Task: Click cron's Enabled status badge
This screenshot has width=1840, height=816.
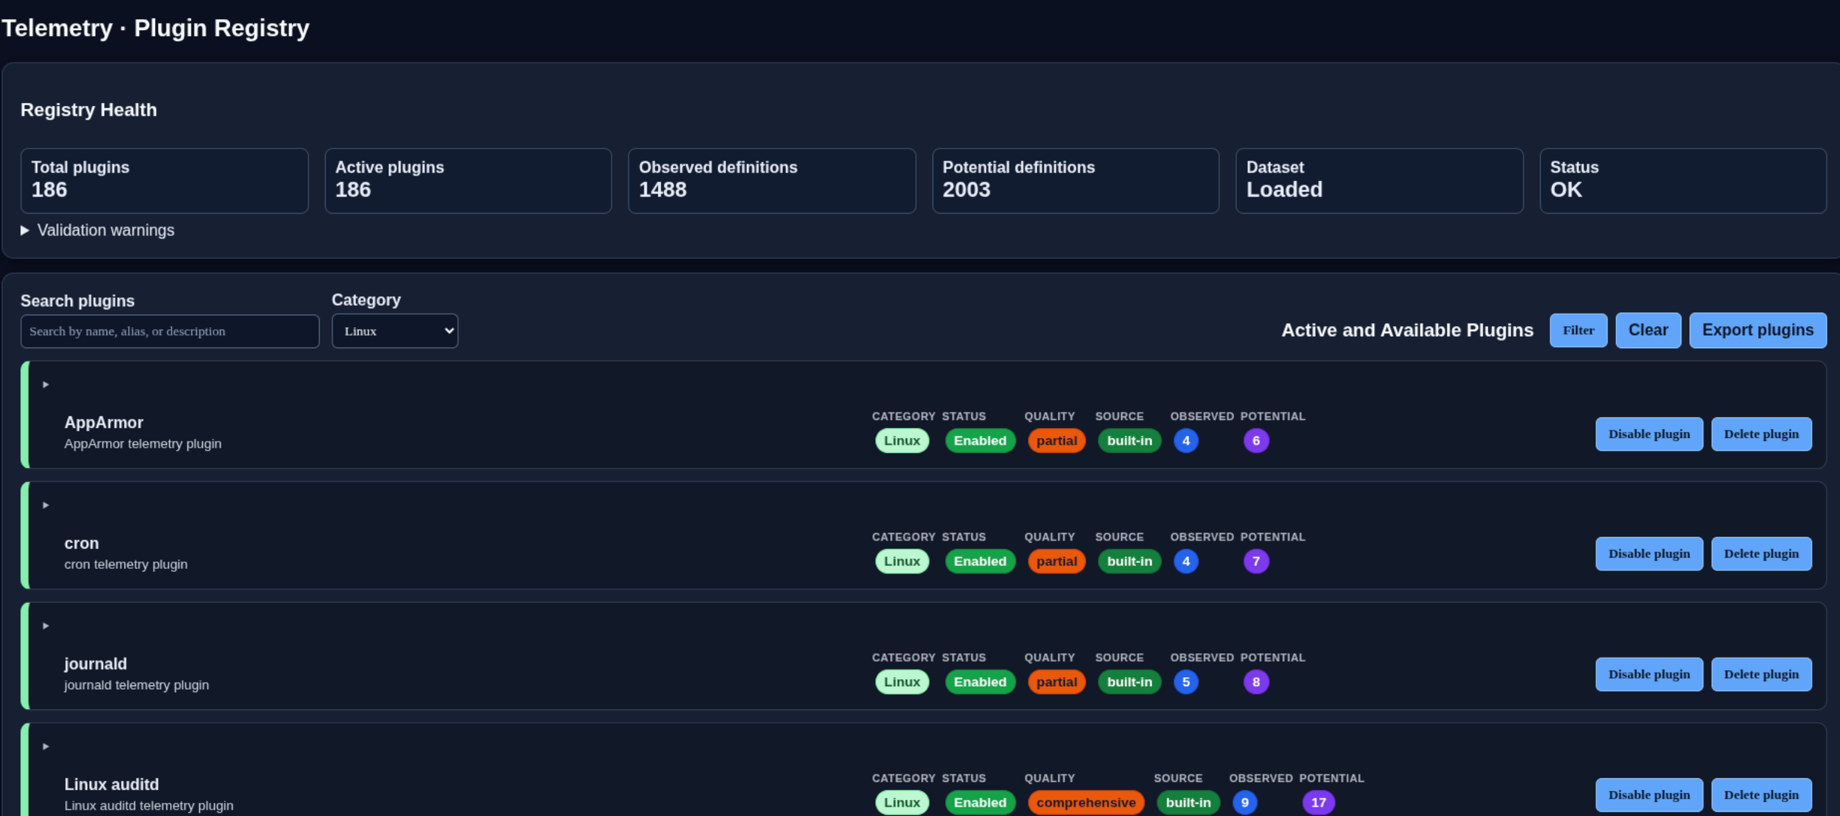Action: click(x=979, y=561)
